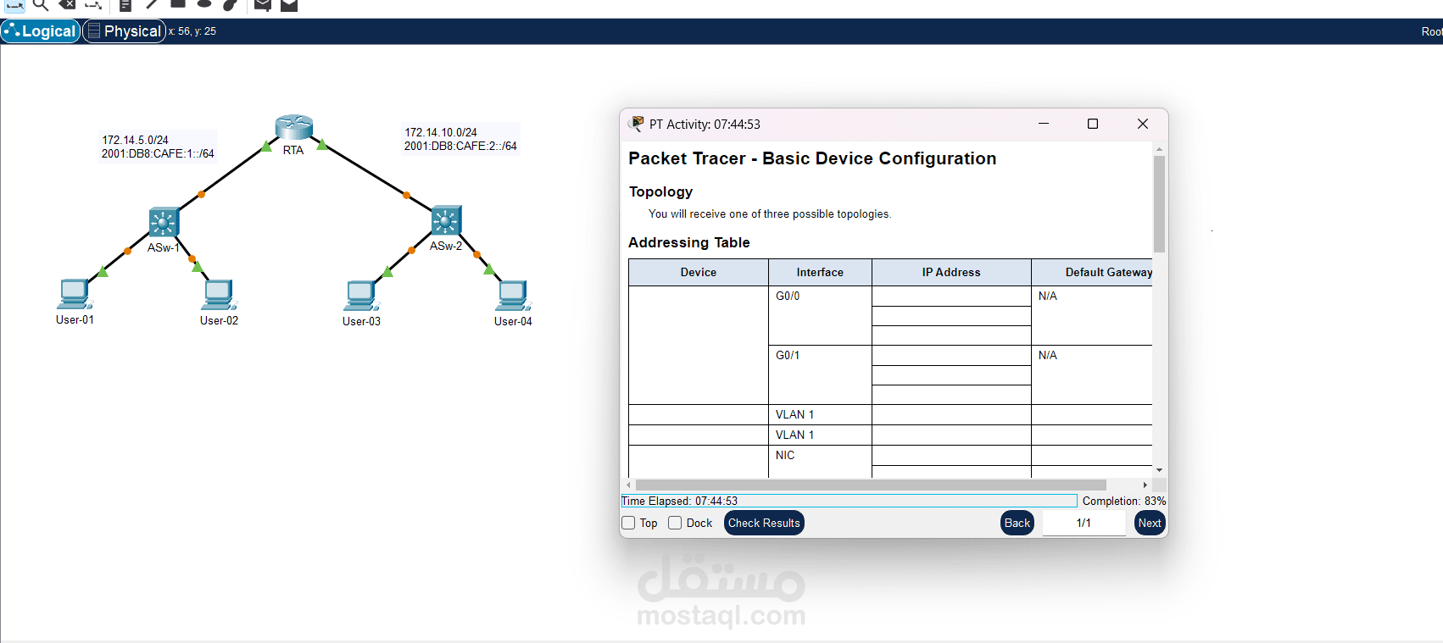Viewport: 1443px width, 643px height.
Task: Click the instructions scroll down arrow
Action: pyautogui.click(x=1159, y=470)
